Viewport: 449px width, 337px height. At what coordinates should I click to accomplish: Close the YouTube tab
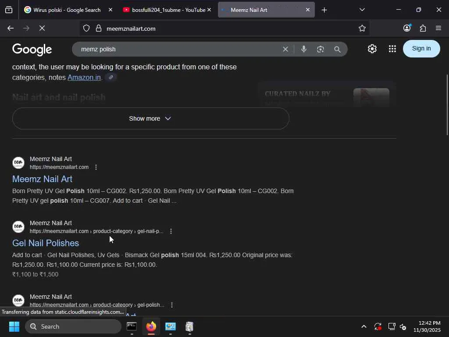pyautogui.click(x=209, y=10)
